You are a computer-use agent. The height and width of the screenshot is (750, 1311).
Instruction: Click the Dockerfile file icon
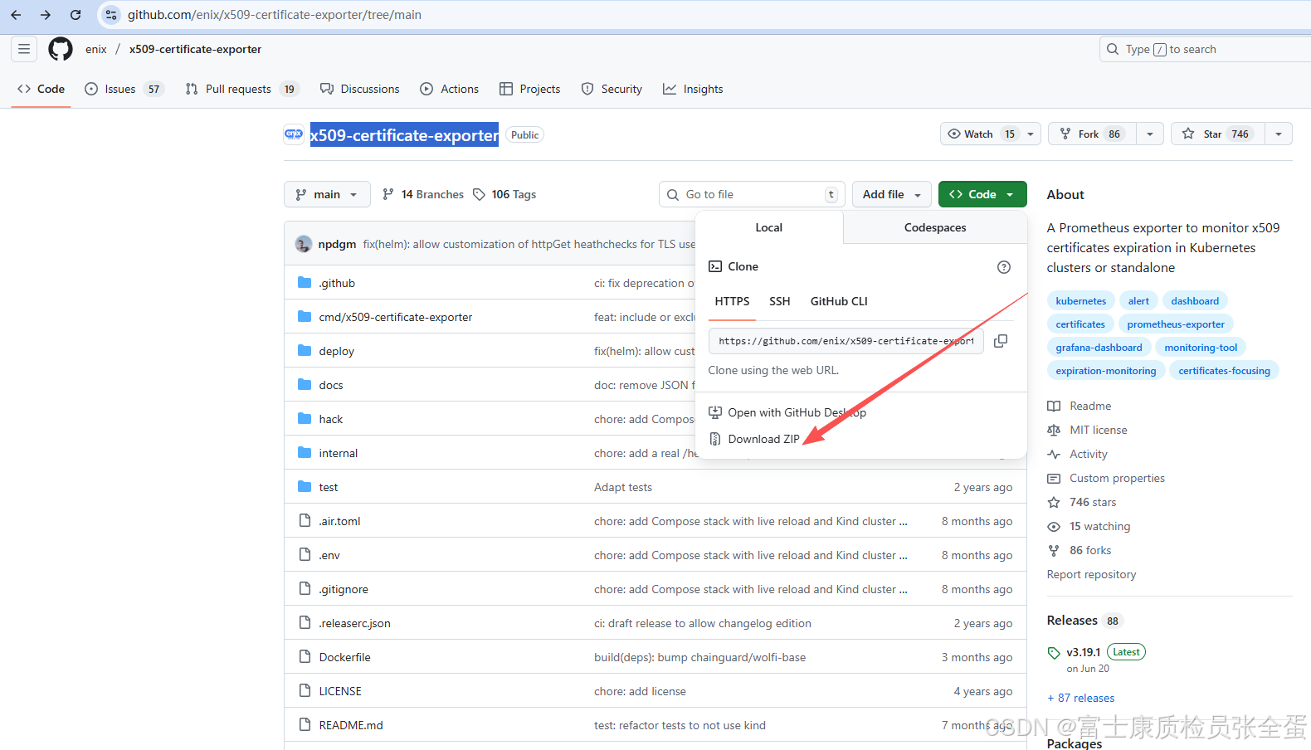pos(305,657)
